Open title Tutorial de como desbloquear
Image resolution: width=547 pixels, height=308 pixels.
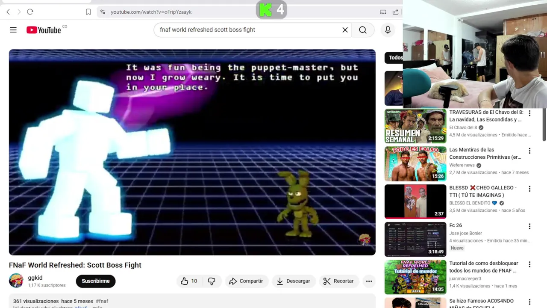point(484,267)
